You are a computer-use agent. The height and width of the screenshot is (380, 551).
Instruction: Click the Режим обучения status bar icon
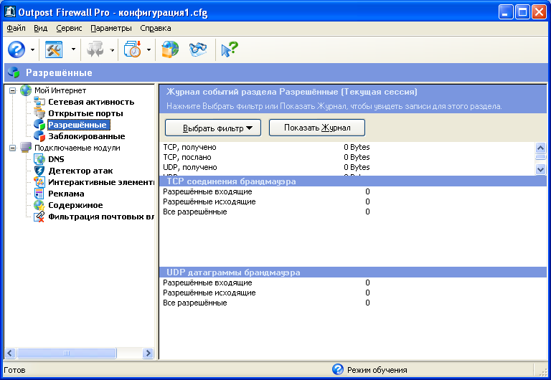(x=338, y=369)
